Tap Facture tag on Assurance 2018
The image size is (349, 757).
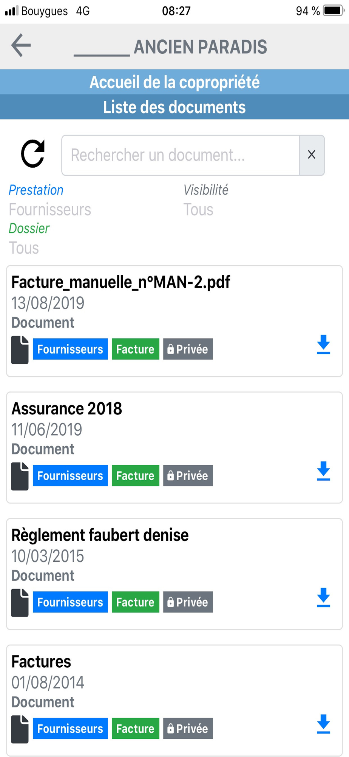point(135,476)
